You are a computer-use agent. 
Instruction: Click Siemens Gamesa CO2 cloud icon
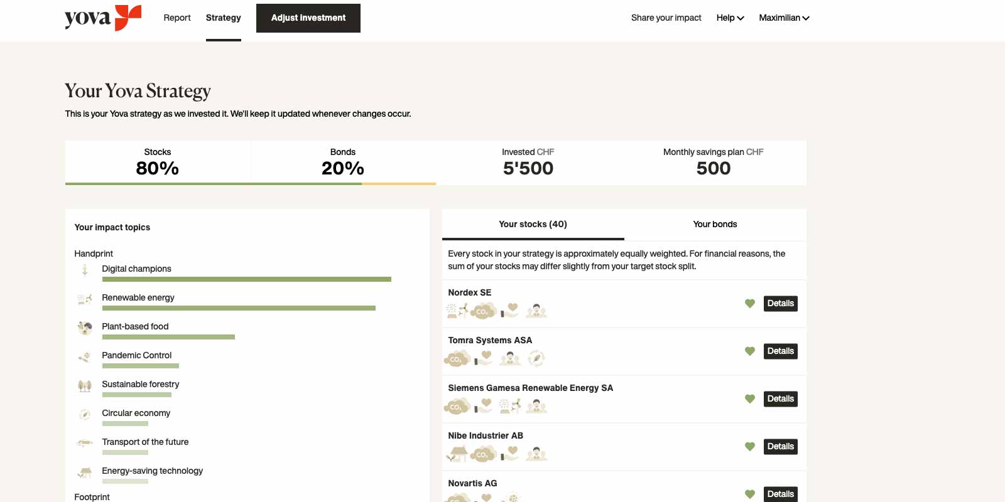(x=457, y=406)
